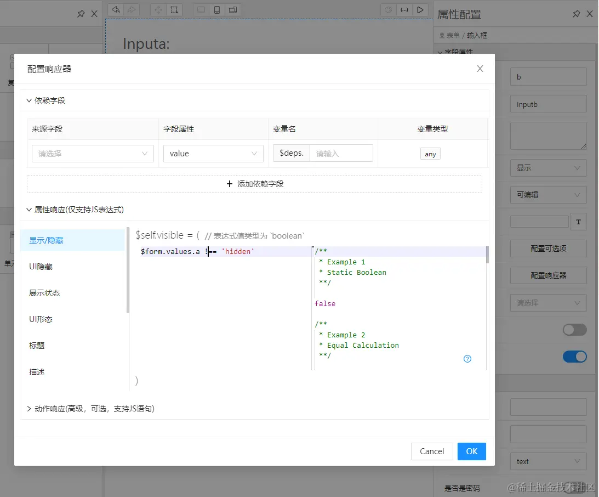Turn on the upper gray toggle switch
599x497 pixels.
(574, 329)
